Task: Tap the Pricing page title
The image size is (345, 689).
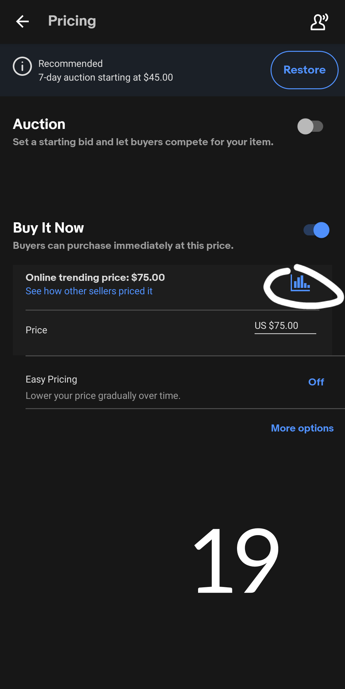Action: click(72, 21)
